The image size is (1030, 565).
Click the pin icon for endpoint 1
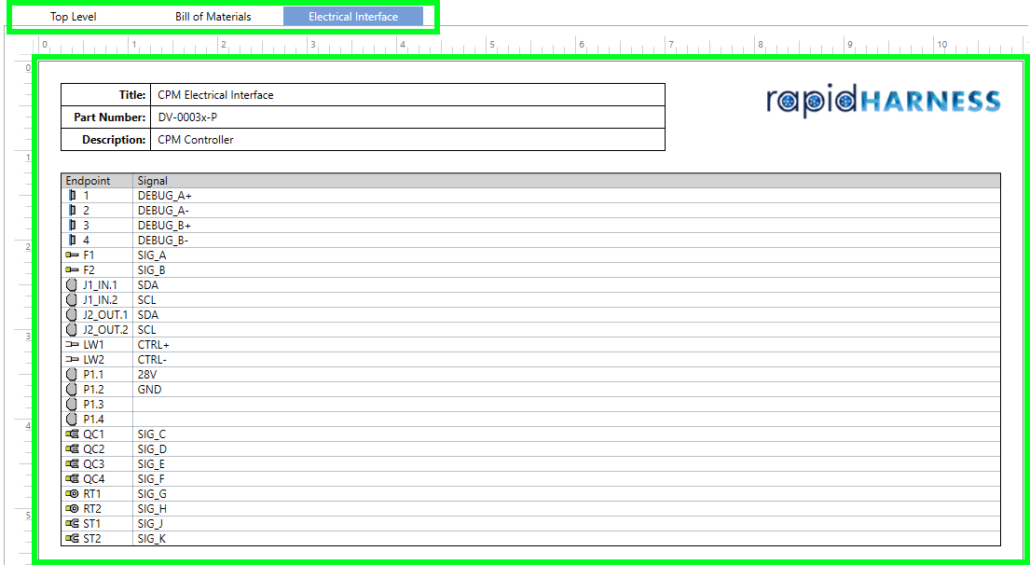(x=73, y=195)
